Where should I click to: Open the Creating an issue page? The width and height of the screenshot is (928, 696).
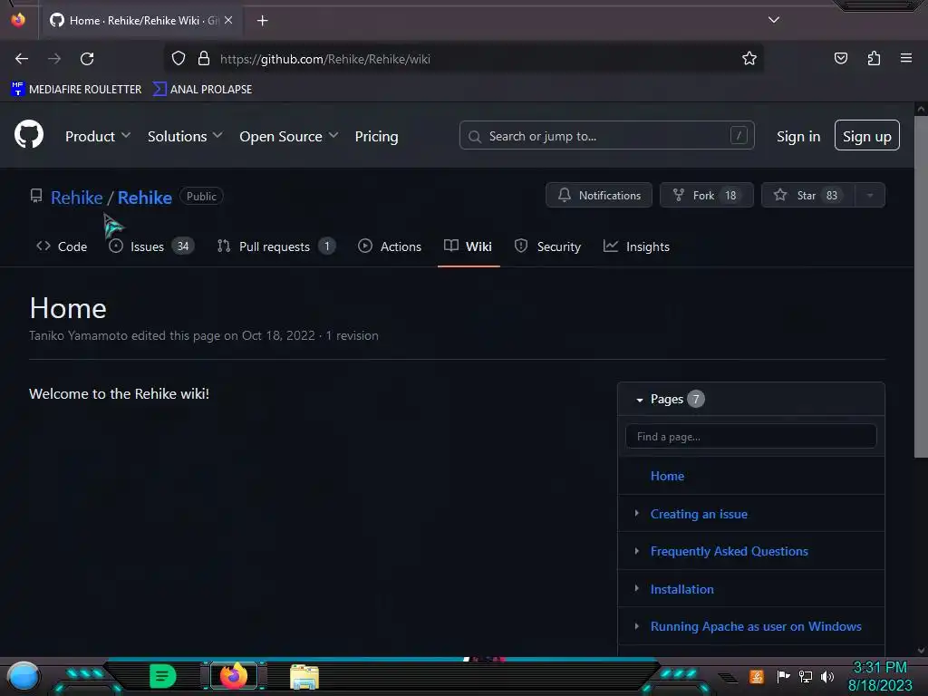click(x=699, y=514)
